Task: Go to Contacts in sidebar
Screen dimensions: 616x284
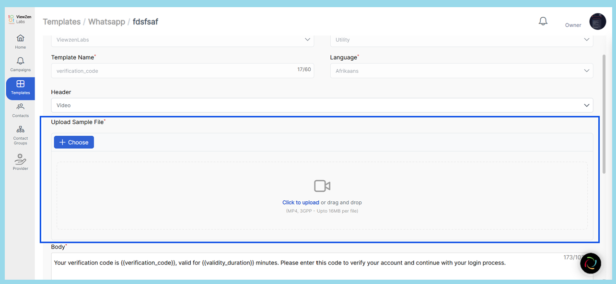Action: tap(20, 110)
